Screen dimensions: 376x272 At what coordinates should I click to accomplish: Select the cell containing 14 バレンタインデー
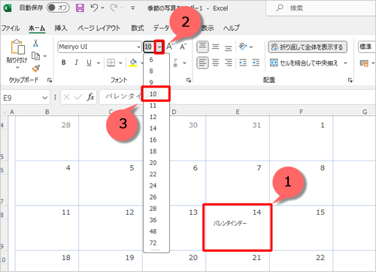pyautogui.click(x=238, y=228)
